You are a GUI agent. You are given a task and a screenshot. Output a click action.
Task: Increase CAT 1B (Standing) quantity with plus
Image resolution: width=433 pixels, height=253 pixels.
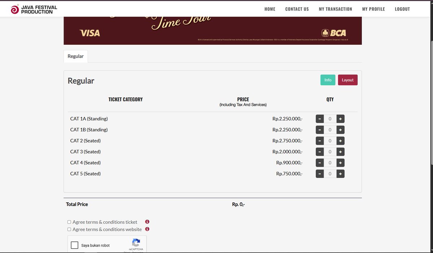click(x=340, y=130)
